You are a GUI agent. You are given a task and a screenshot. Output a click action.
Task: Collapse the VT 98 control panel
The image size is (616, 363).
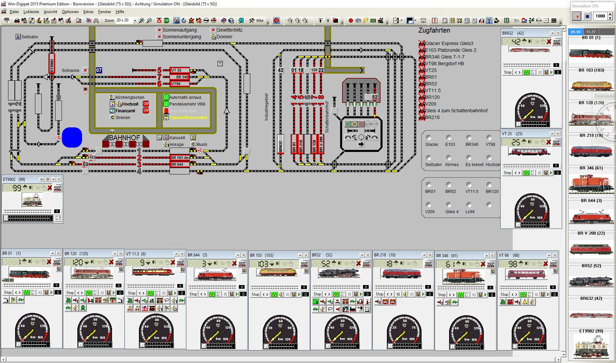(x=549, y=255)
